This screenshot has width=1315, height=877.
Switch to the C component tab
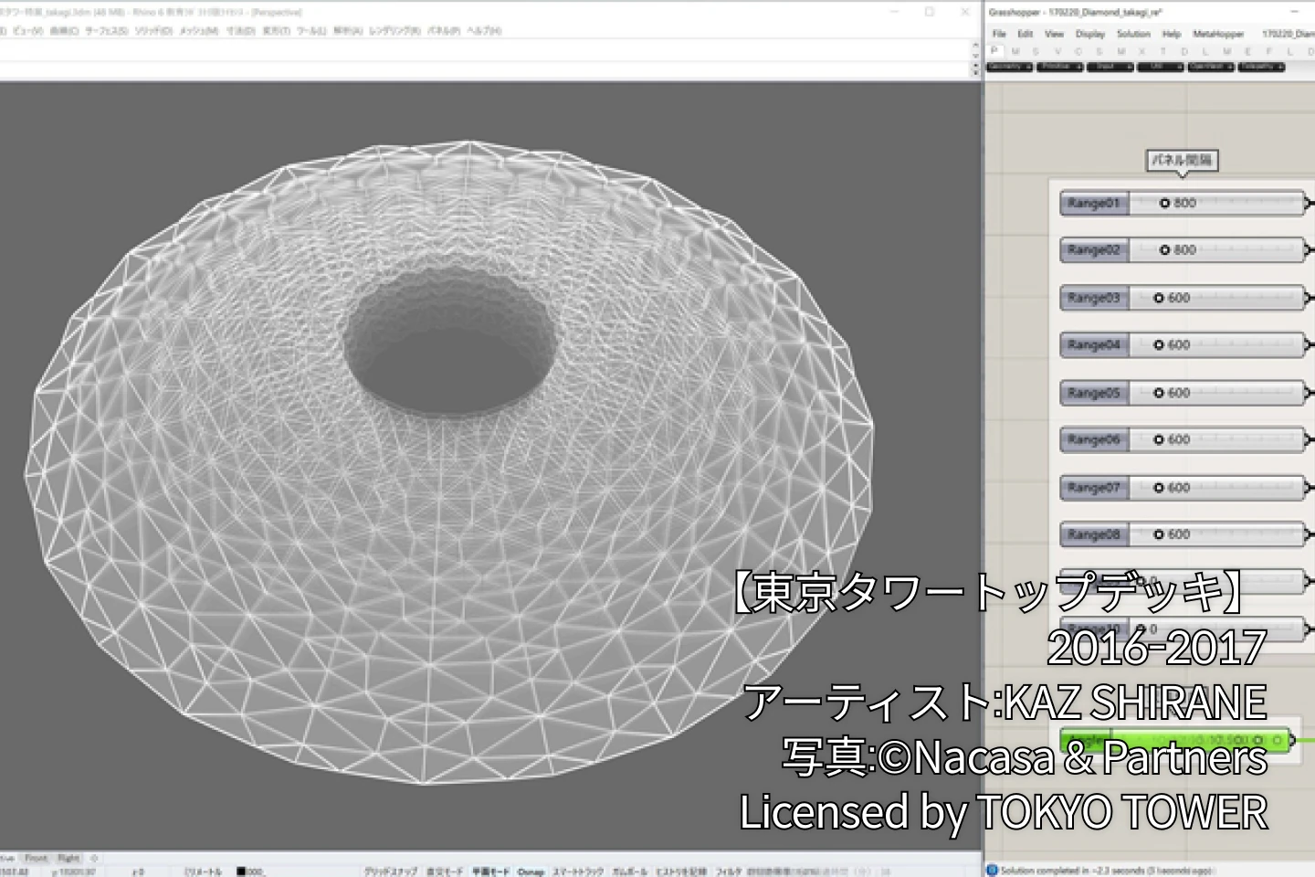[1078, 51]
